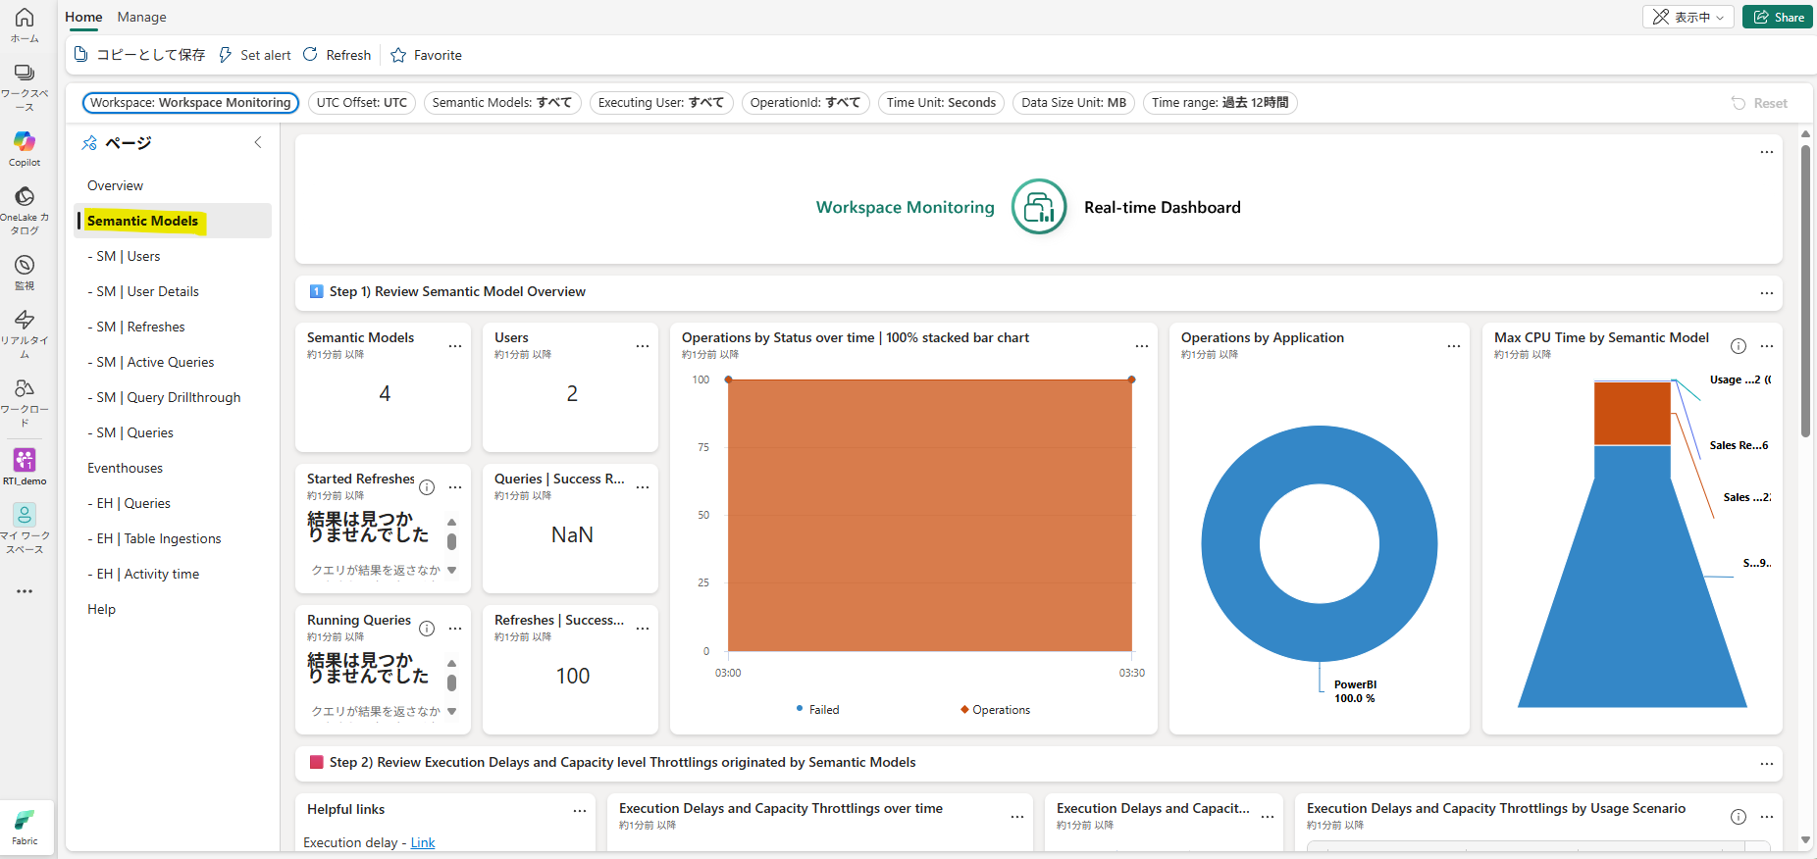The image size is (1817, 859).
Task: Click the green Share button
Action: coord(1778,17)
